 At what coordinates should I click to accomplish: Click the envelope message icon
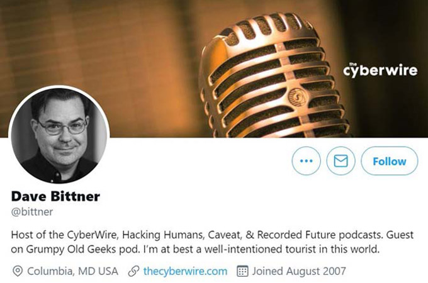341,161
